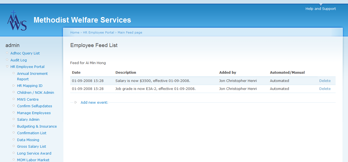The height and width of the screenshot is (162, 348).
Task: Click the 'Job grade is now E3A-2' description
Action: [155, 89]
